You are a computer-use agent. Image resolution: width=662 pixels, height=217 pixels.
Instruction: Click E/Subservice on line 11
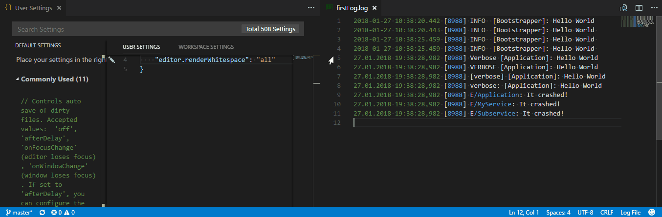[492, 114]
